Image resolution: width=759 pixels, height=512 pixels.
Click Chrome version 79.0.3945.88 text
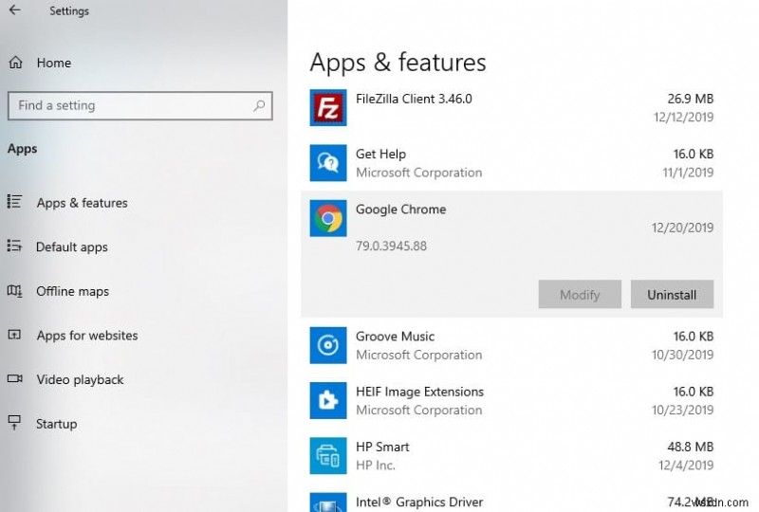pos(391,246)
